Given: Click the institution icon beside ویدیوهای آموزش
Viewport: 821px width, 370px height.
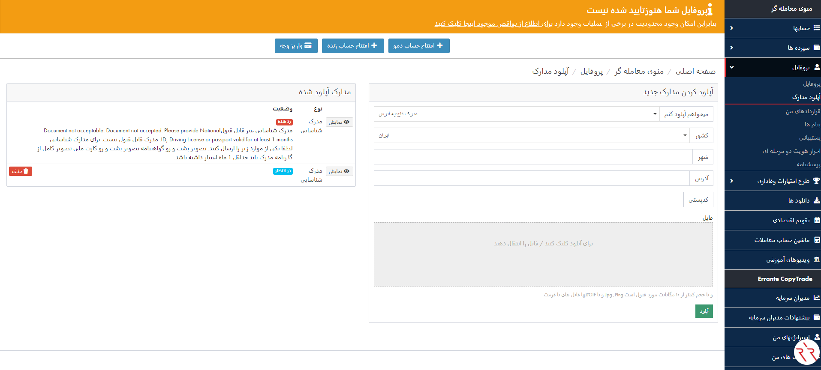Looking at the screenshot, I should coord(816,260).
